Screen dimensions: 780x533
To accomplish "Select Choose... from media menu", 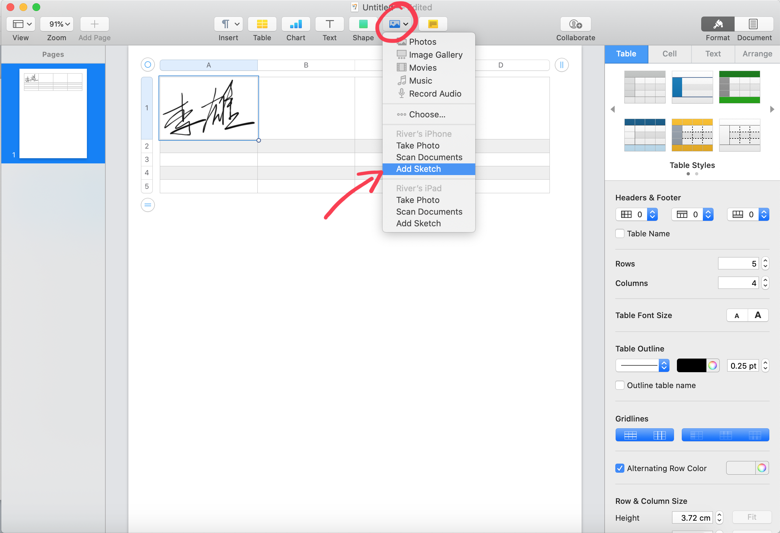I will coord(427,114).
